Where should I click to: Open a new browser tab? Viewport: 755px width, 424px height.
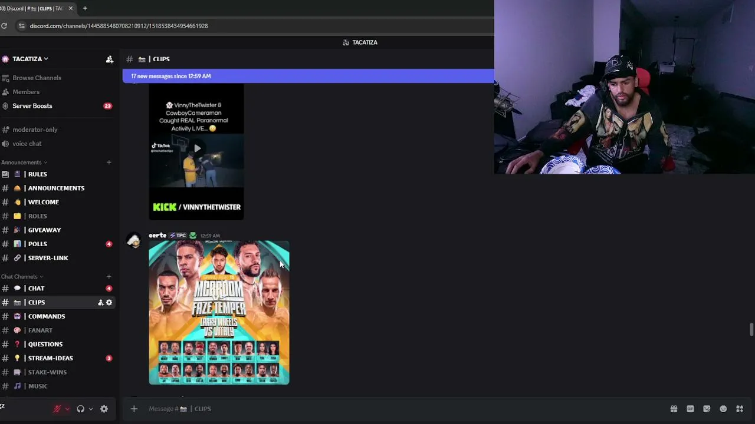[x=85, y=8]
